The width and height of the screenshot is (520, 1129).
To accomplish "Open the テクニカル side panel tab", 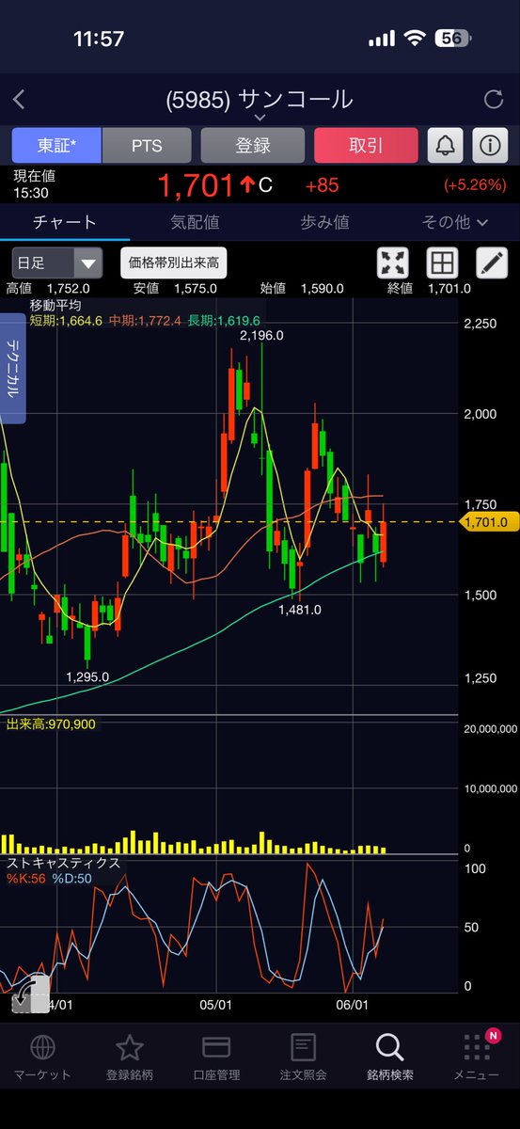I will (13, 368).
